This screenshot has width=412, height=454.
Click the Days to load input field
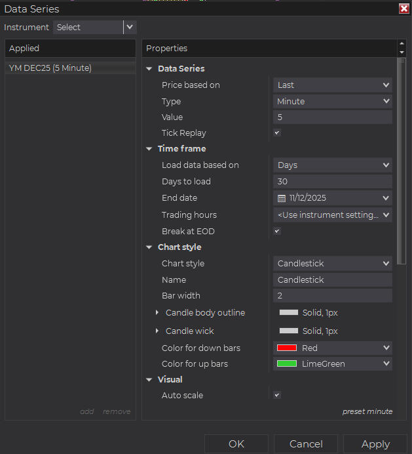tap(332, 182)
